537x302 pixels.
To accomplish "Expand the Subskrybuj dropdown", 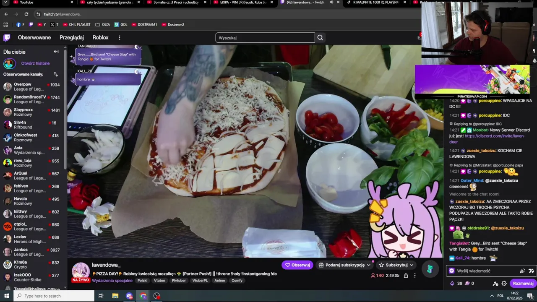I will tap(412, 265).
